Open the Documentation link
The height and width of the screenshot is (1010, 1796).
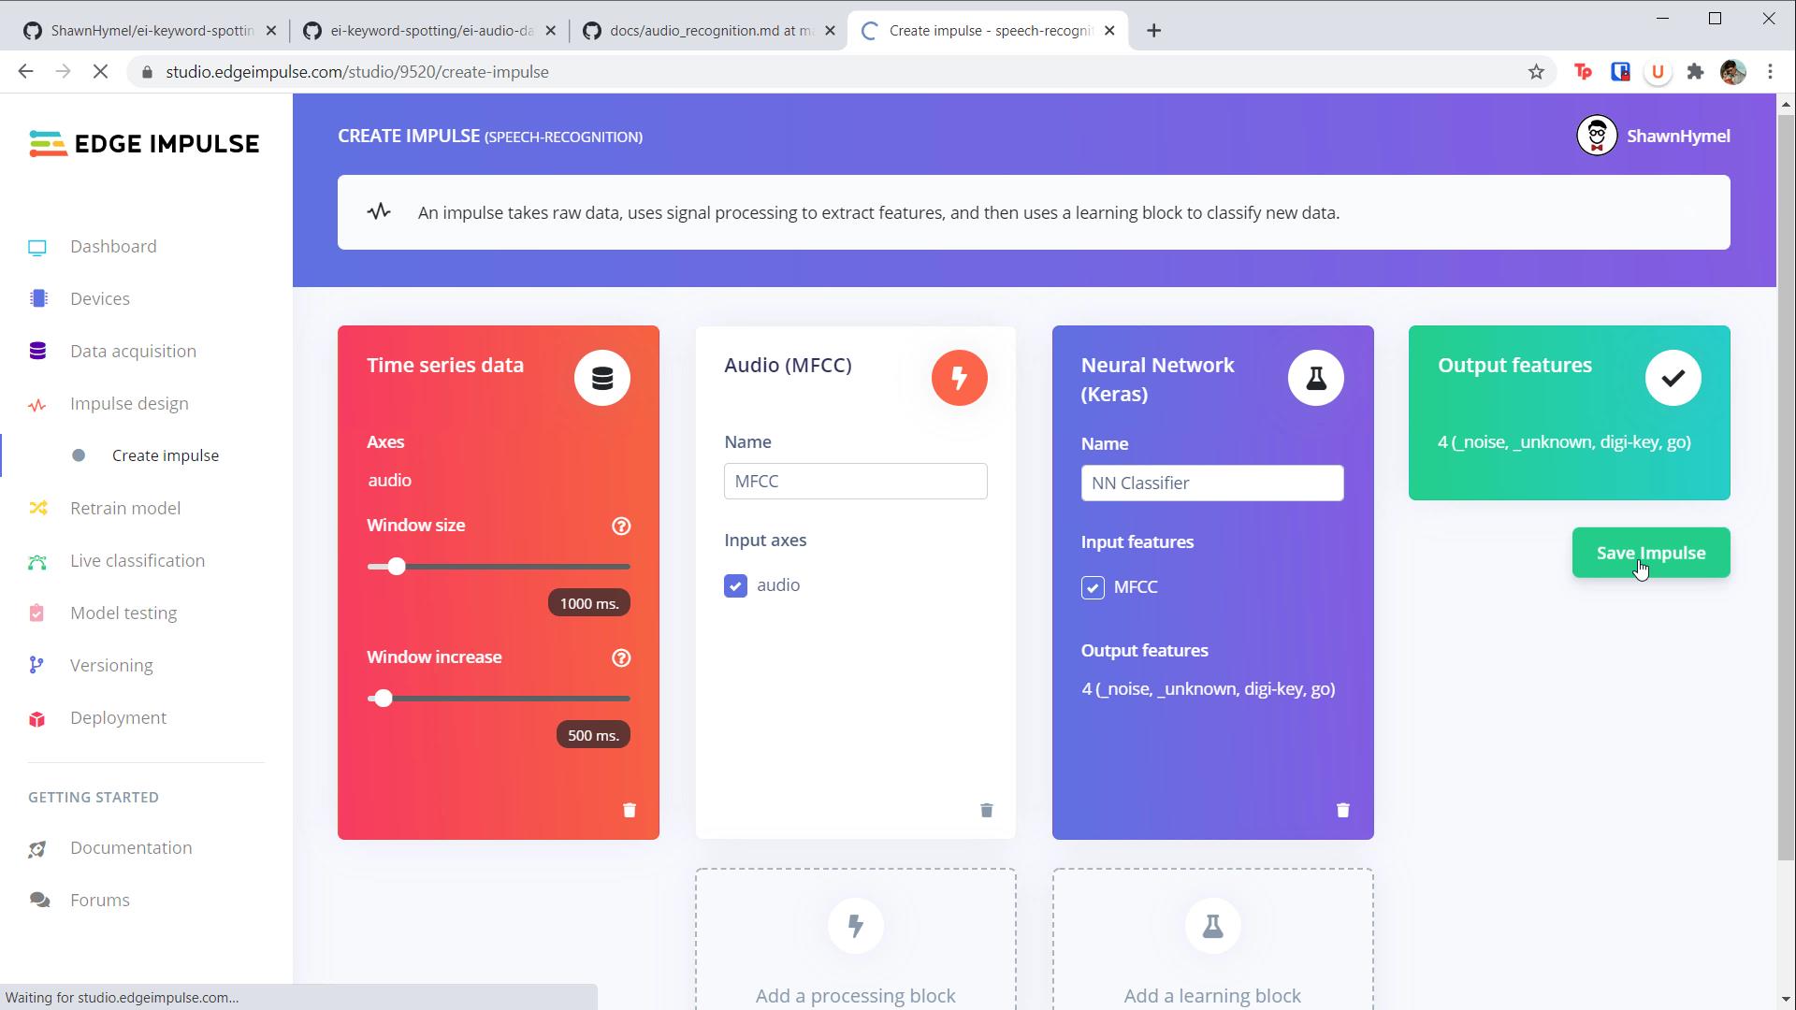(131, 848)
